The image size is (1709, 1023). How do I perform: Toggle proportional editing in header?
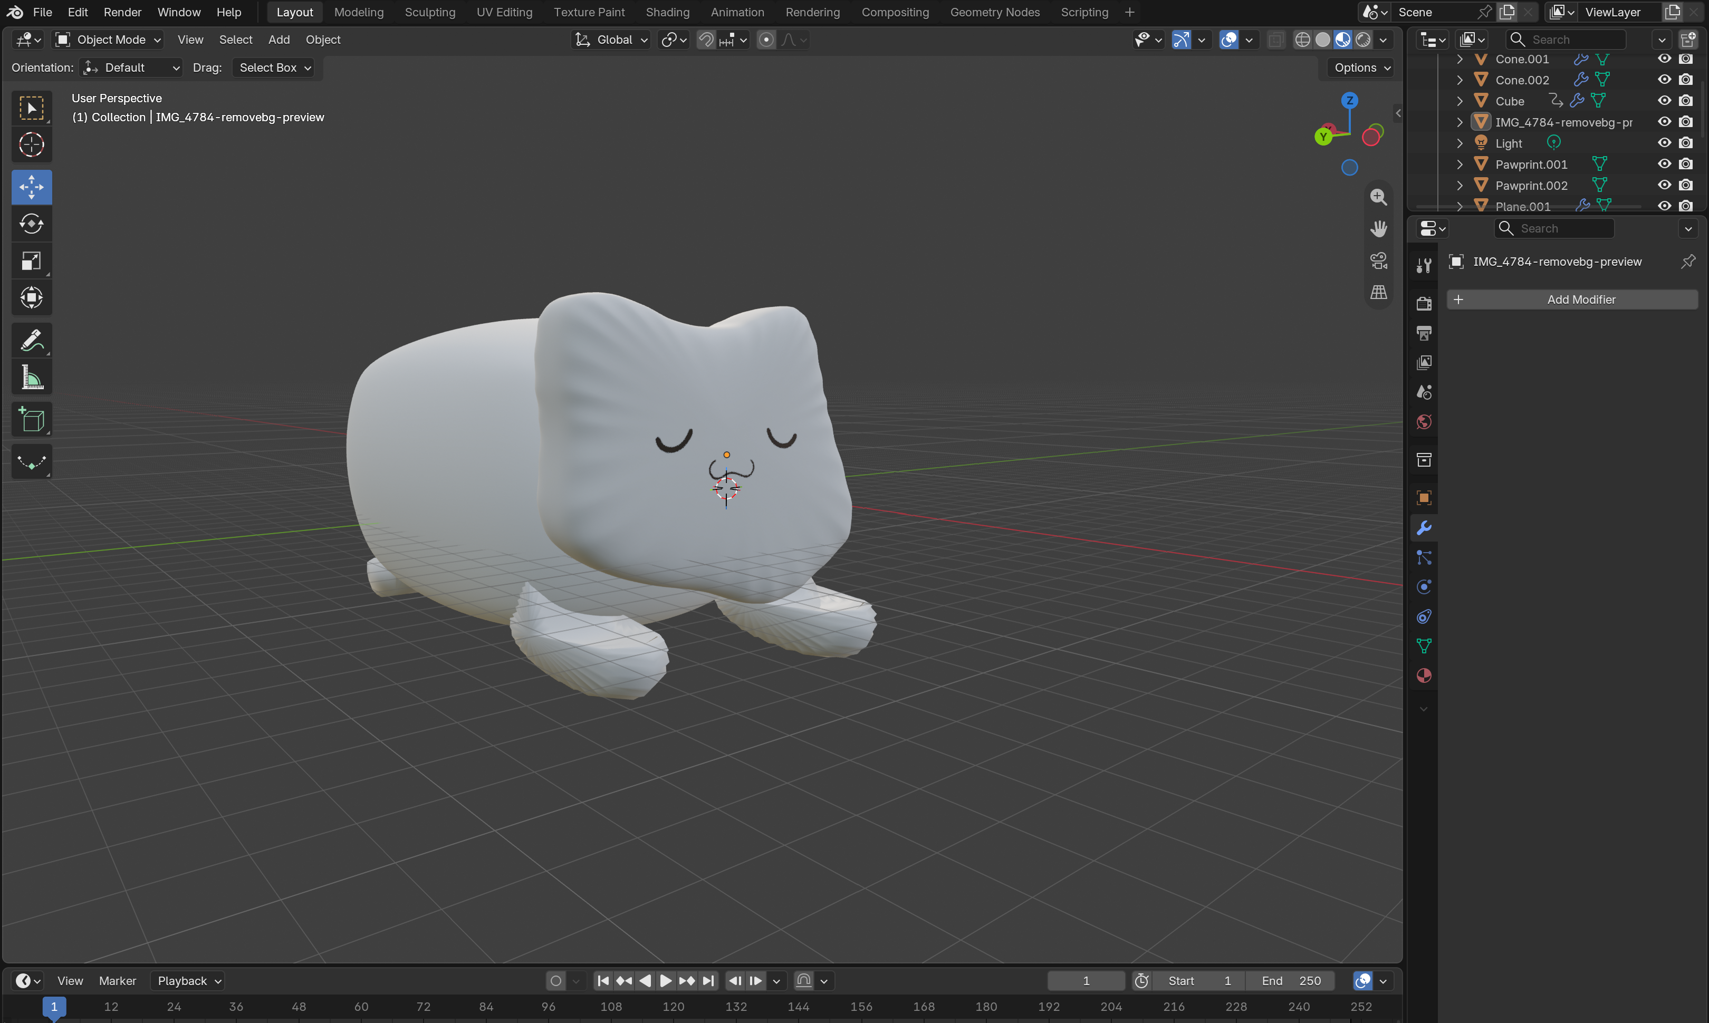(x=766, y=40)
